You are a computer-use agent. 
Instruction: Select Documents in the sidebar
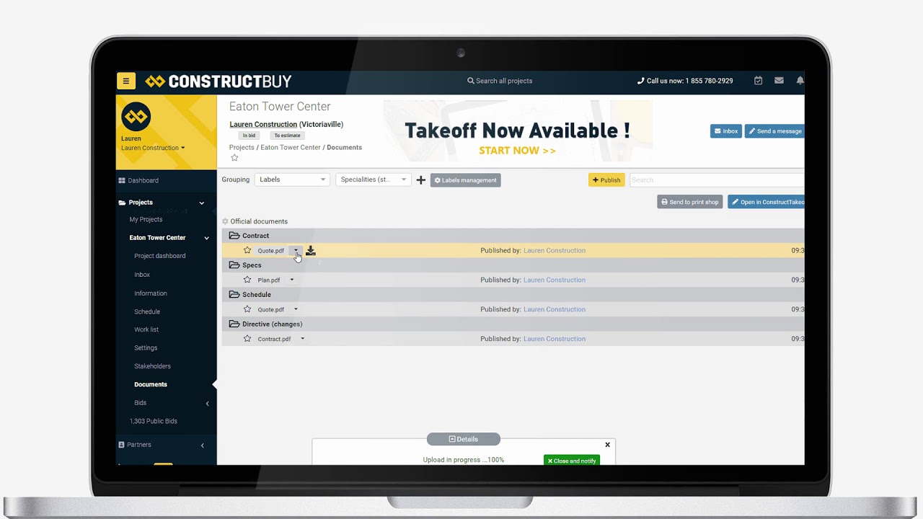151,385
